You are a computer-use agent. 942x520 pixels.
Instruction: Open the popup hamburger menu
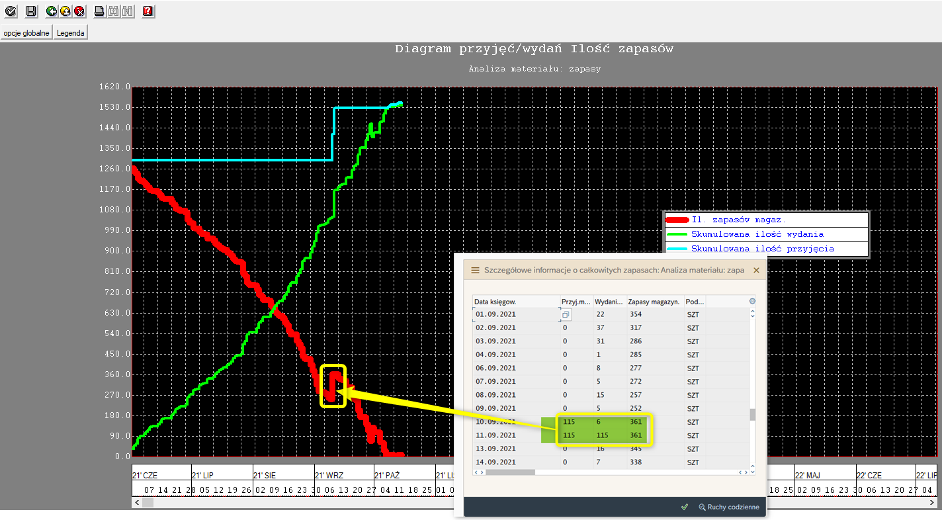[475, 271]
